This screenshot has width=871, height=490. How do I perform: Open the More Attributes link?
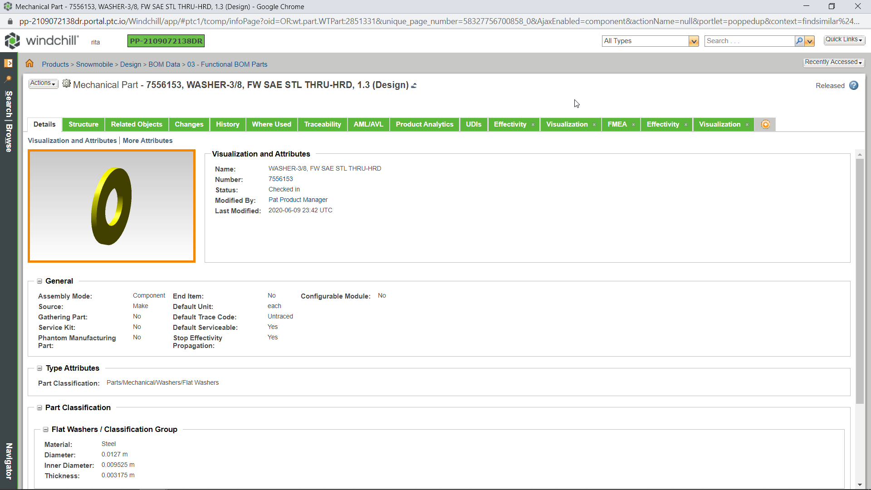(x=147, y=141)
